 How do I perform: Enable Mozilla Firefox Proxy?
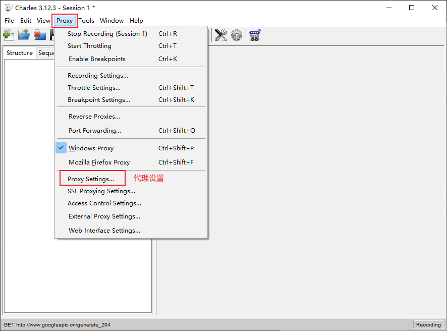click(x=131, y=162)
